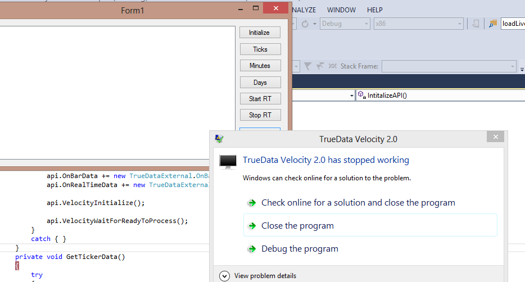Open the Stack Frame dropdown
The height and width of the screenshot is (282, 525).
(x=449, y=66)
